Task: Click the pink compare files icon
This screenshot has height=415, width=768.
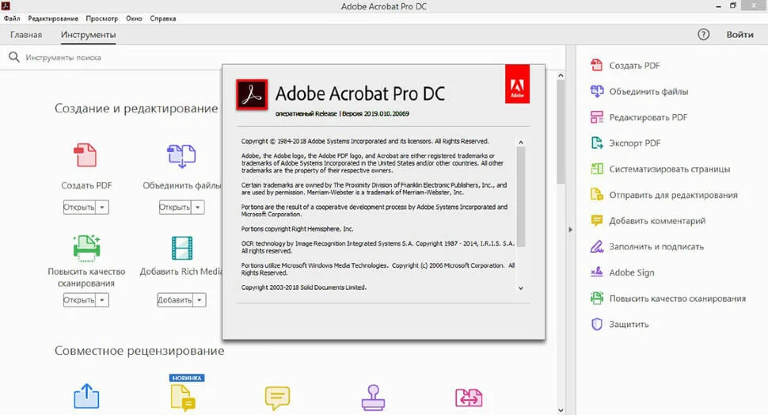Action: pyautogui.click(x=469, y=398)
